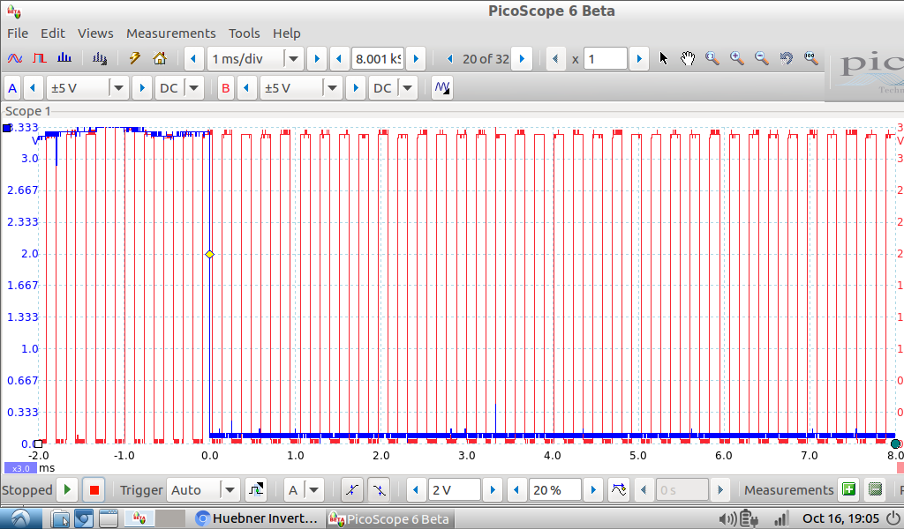Open channel A ±5 V range dropdown
Image resolution: width=904 pixels, height=529 pixels.
coord(118,88)
